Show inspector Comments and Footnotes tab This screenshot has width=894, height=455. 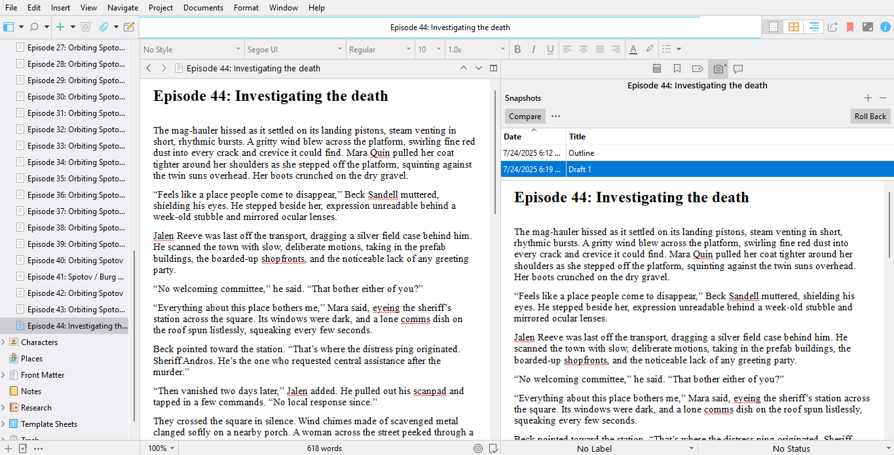(738, 69)
